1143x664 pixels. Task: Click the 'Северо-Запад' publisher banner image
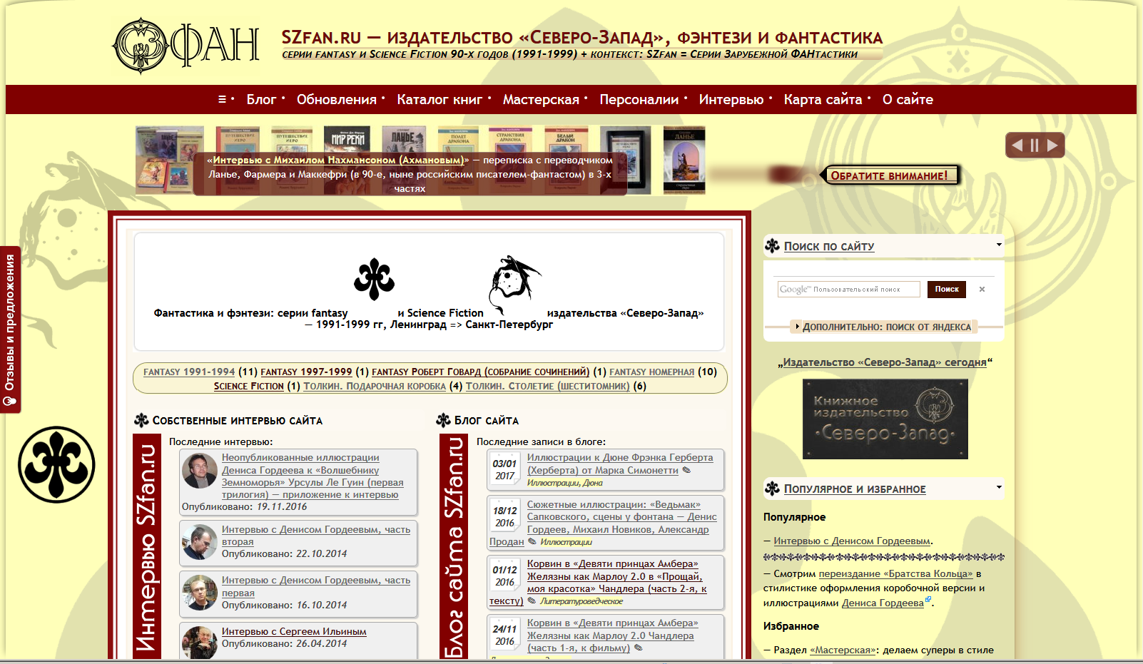[885, 419]
